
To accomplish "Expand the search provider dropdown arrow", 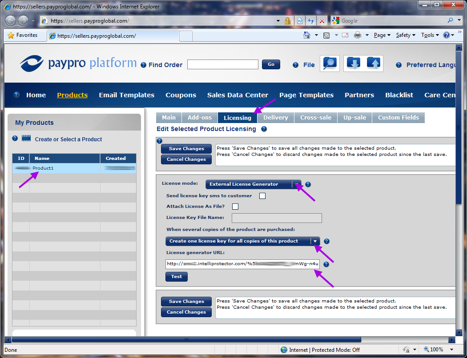I will 459,20.
